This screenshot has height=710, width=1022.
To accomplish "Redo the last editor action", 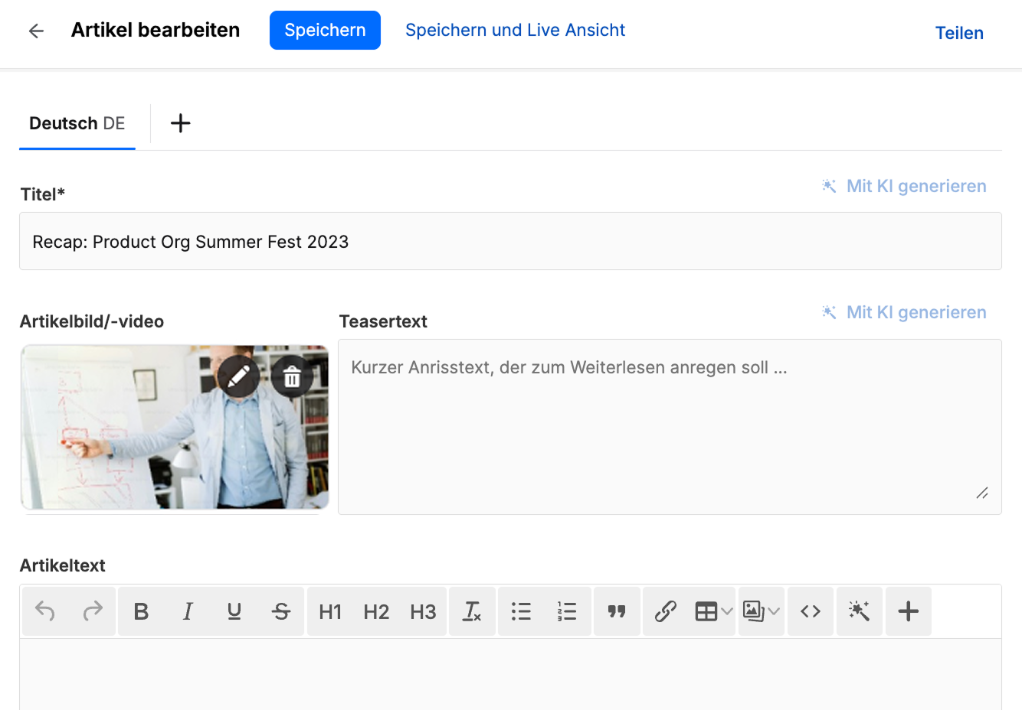I will click(x=93, y=611).
